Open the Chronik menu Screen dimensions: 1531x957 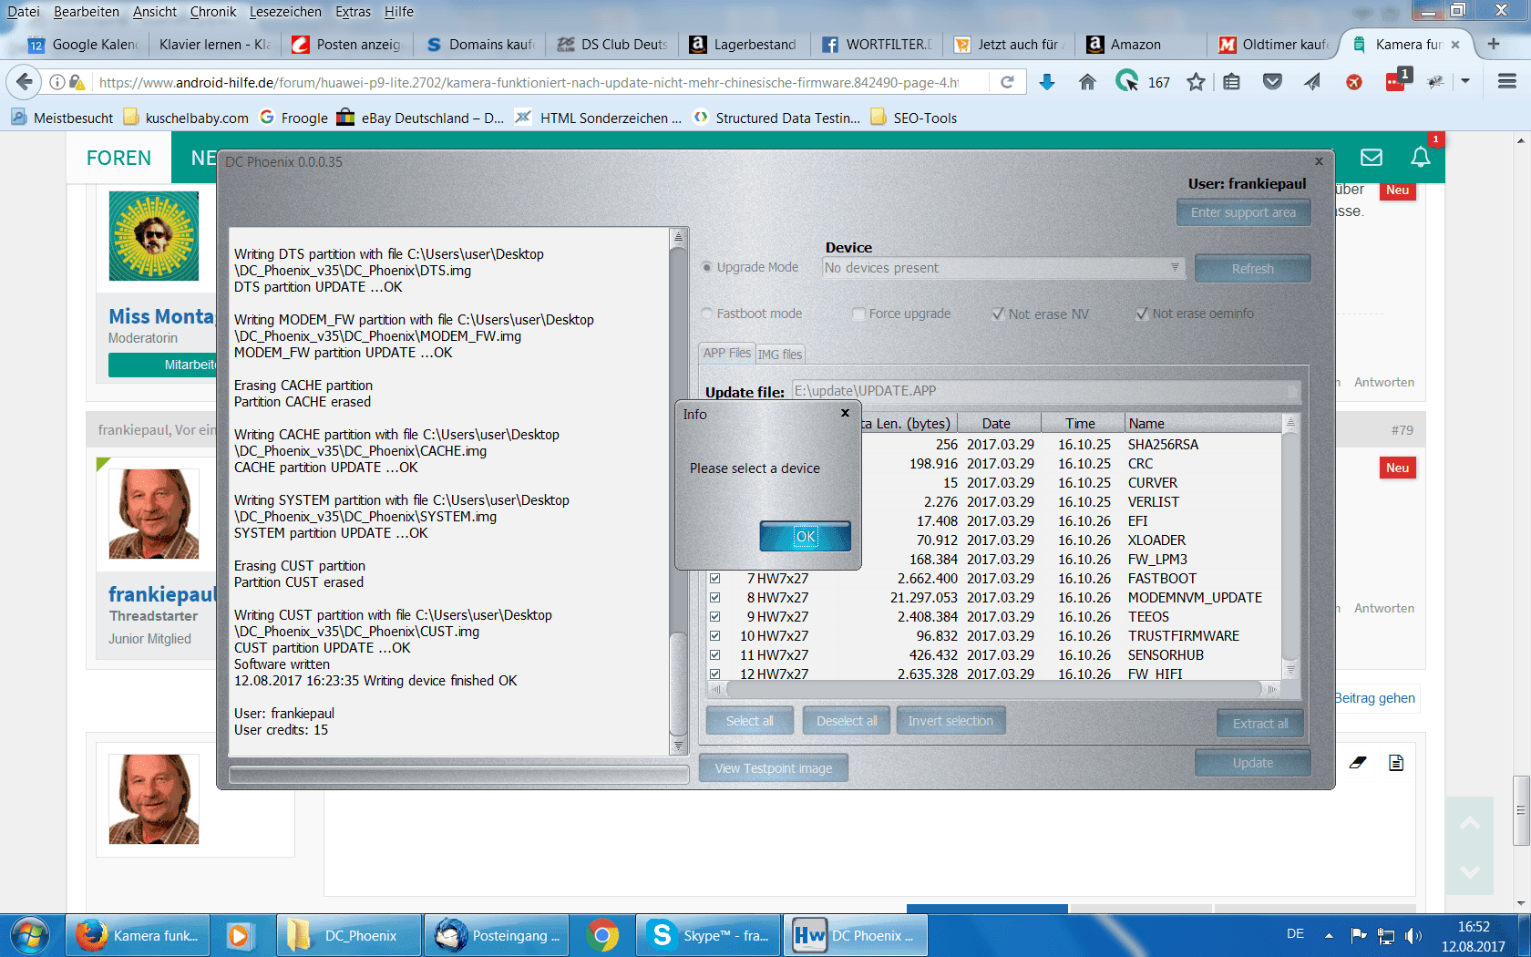[213, 12]
